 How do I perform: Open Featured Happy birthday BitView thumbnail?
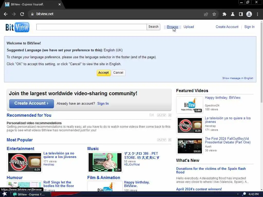tap(190, 105)
